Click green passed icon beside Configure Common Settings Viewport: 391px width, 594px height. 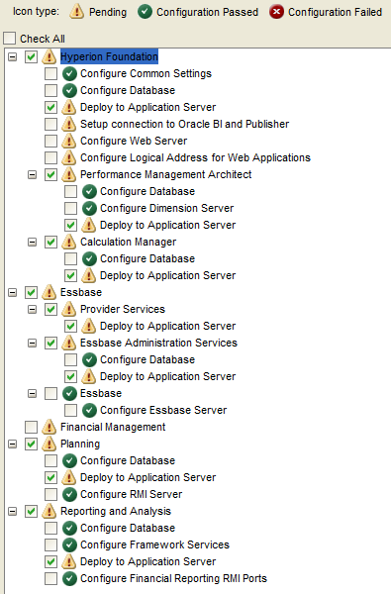pos(69,73)
